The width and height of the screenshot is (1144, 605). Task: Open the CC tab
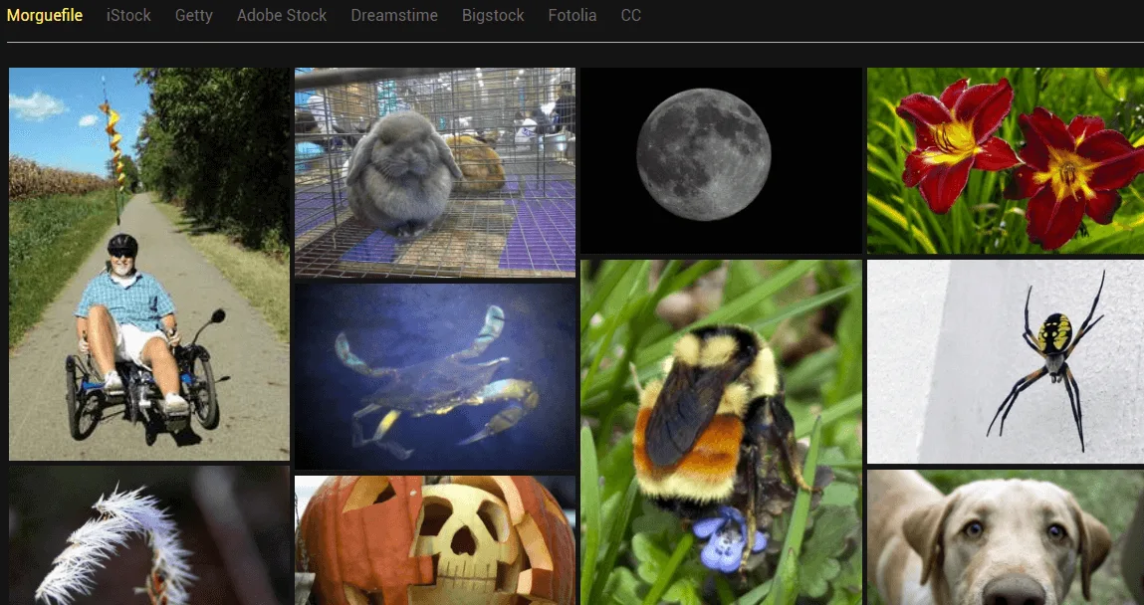tap(630, 16)
